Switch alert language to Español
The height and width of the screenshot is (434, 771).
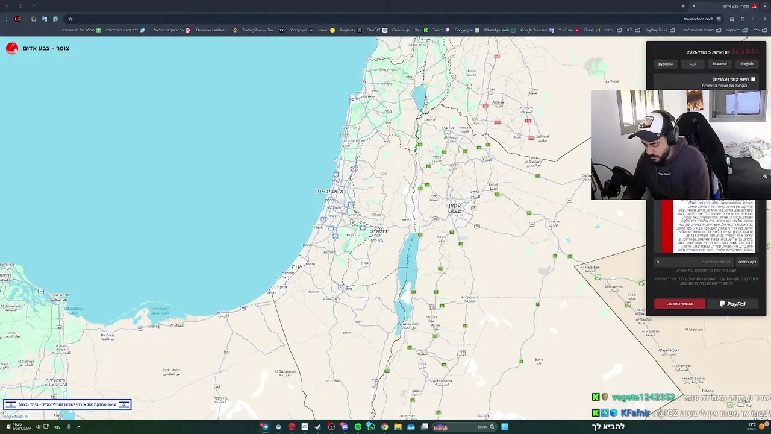tap(720, 64)
